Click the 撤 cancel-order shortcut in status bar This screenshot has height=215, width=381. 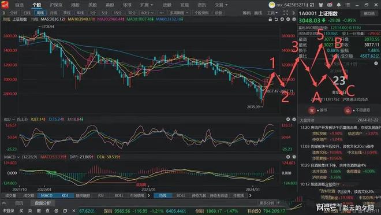tap(39, 210)
